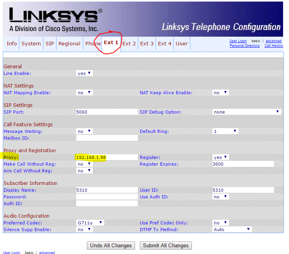This screenshot has height=254, width=289.
Task: Click the Proxy and Registration heading
Action: pos(30,151)
